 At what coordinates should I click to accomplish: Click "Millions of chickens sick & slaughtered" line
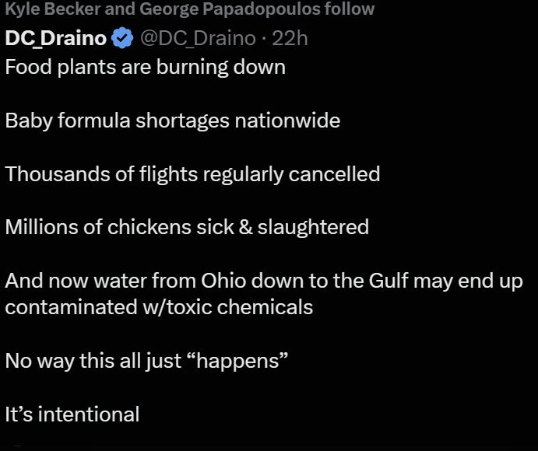click(187, 227)
